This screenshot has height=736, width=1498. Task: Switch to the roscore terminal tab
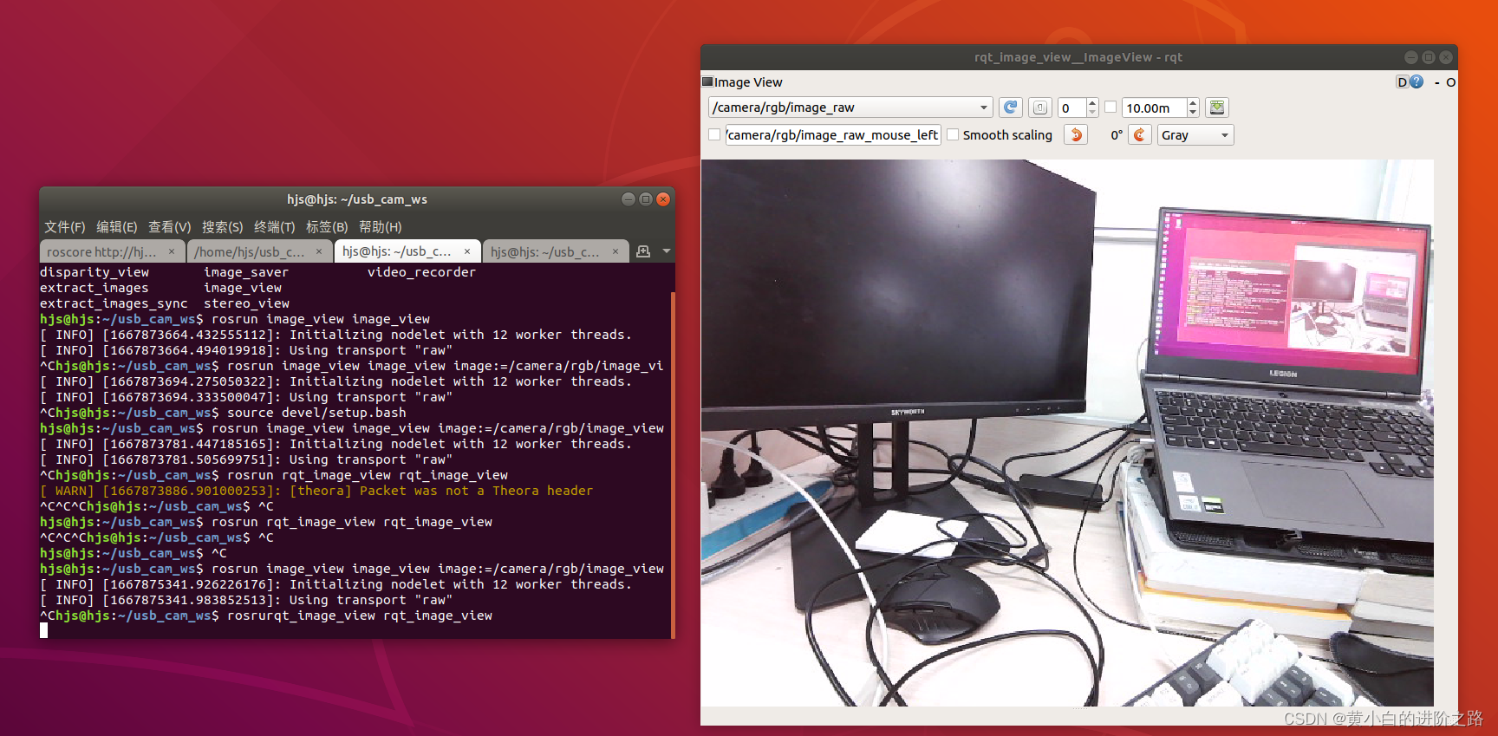[102, 251]
